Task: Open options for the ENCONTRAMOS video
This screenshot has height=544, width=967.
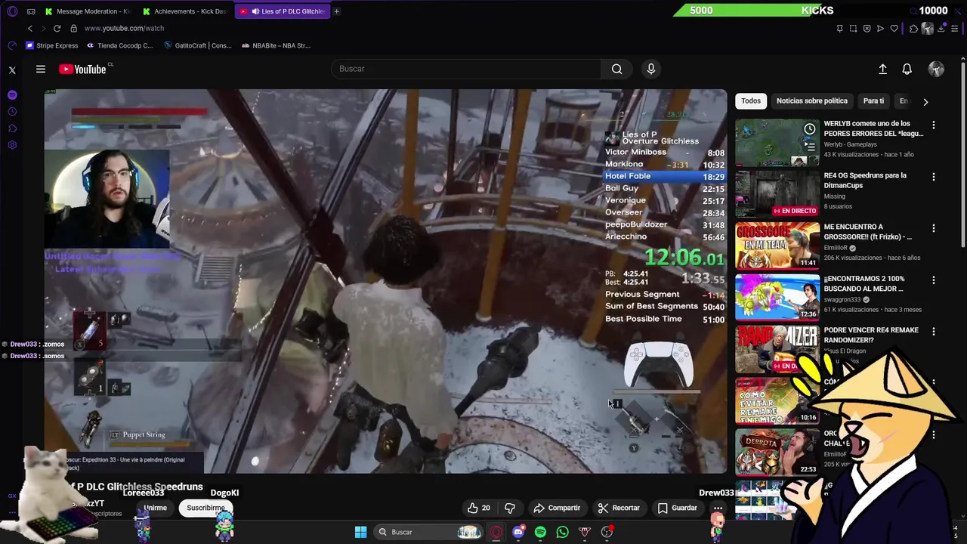Action: 934,280
